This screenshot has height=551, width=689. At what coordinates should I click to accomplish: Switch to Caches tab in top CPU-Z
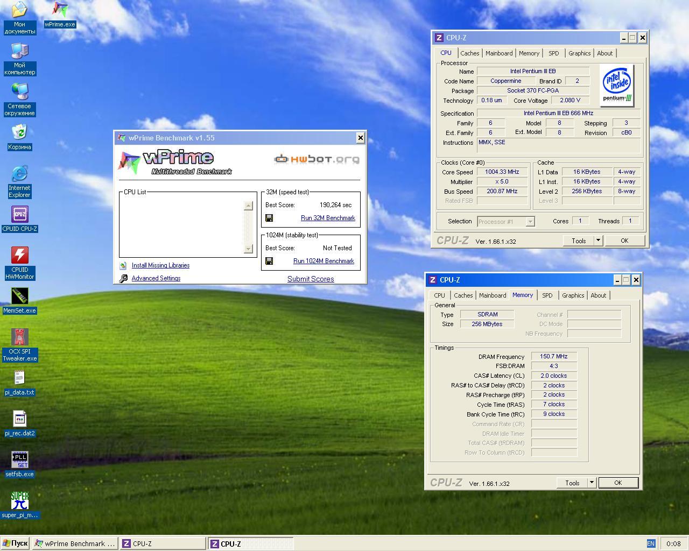tap(469, 53)
